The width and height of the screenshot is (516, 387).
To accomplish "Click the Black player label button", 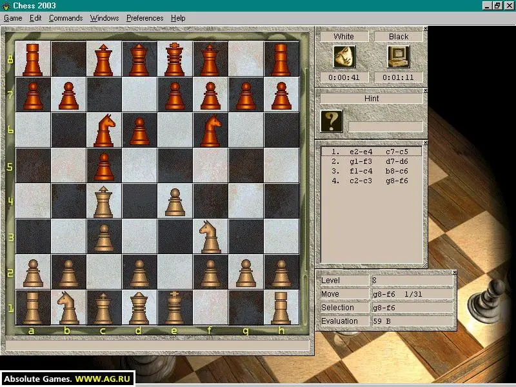I will [x=399, y=36].
